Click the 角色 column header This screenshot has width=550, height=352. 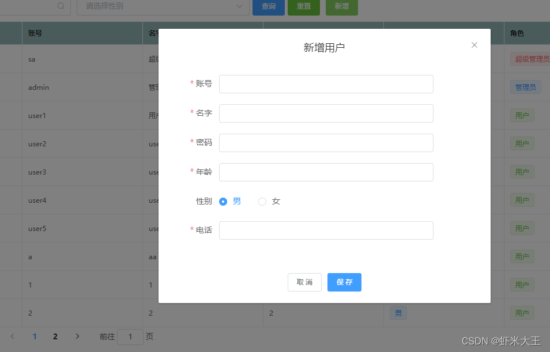click(x=527, y=33)
